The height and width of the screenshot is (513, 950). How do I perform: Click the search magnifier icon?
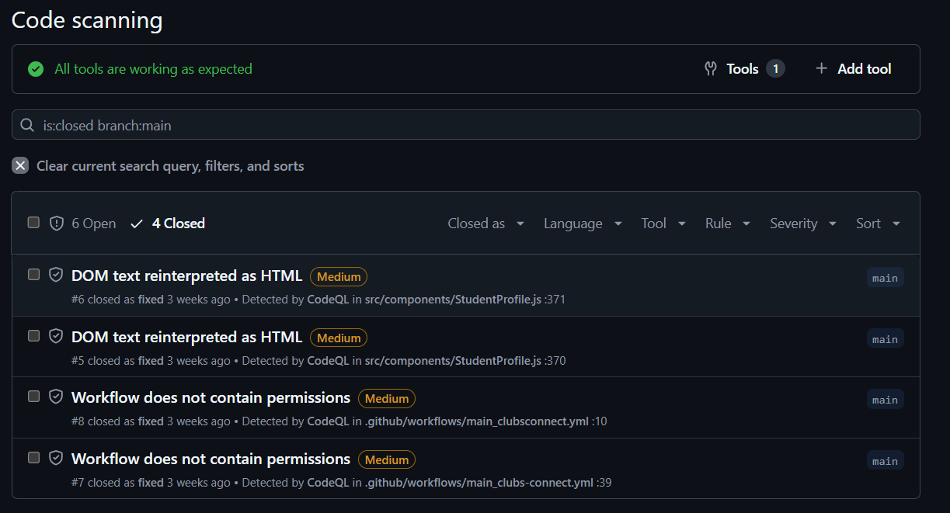[x=27, y=125]
